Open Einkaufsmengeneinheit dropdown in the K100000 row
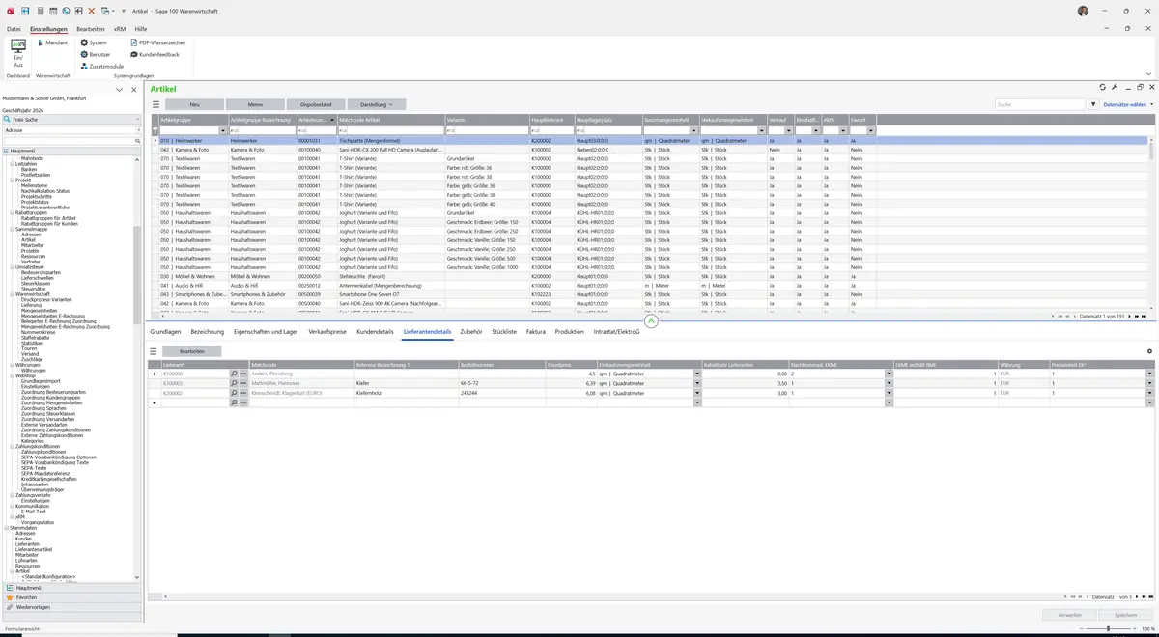The width and height of the screenshot is (1159, 637). click(x=697, y=374)
